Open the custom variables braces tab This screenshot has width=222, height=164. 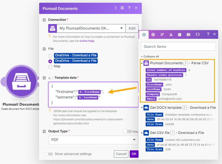[x=198, y=35]
